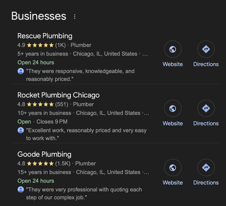Click Rocket Plumbing Chicago's globe website icon
The width and height of the screenshot is (226, 206).
click(173, 109)
